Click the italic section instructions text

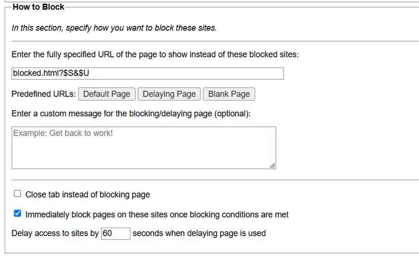[x=114, y=28]
